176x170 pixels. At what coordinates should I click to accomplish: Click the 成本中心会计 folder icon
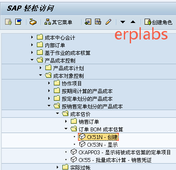[x=40, y=37]
